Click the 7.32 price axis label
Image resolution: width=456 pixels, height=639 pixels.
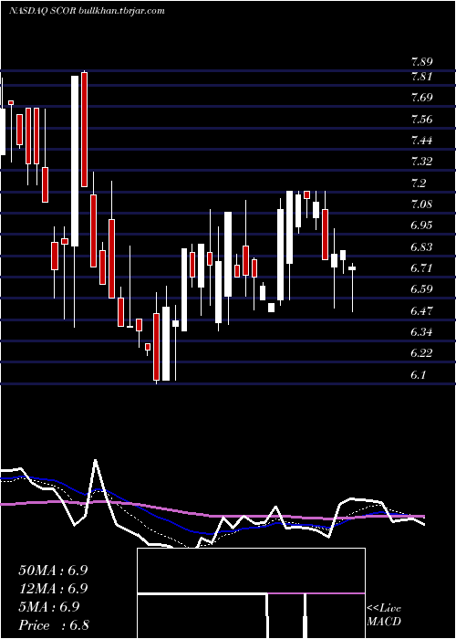click(x=421, y=162)
